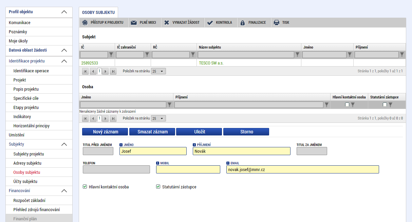The image size is (412, 222).
Task: Uncheck Statutární zástupce in the form
Action: tap(158, 187)
